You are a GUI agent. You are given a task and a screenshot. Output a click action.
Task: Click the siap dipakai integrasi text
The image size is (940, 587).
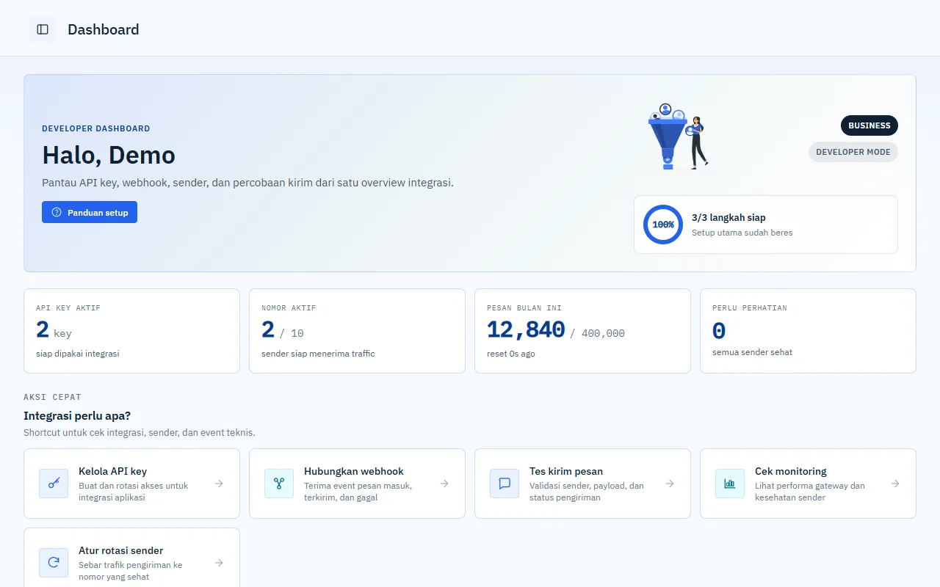coord(78,354)
